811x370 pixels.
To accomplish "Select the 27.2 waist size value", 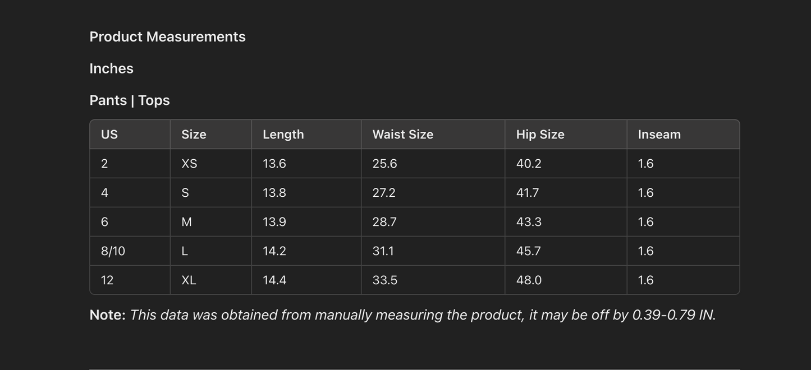I will point(384,193).
